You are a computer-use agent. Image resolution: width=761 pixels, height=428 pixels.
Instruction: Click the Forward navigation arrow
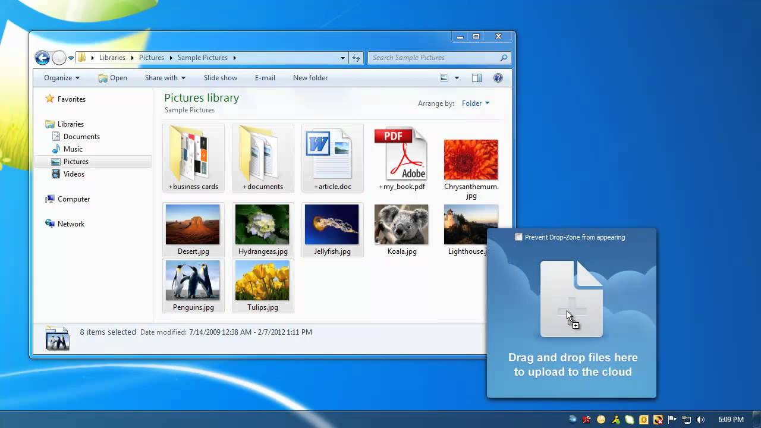click(59, 58)
